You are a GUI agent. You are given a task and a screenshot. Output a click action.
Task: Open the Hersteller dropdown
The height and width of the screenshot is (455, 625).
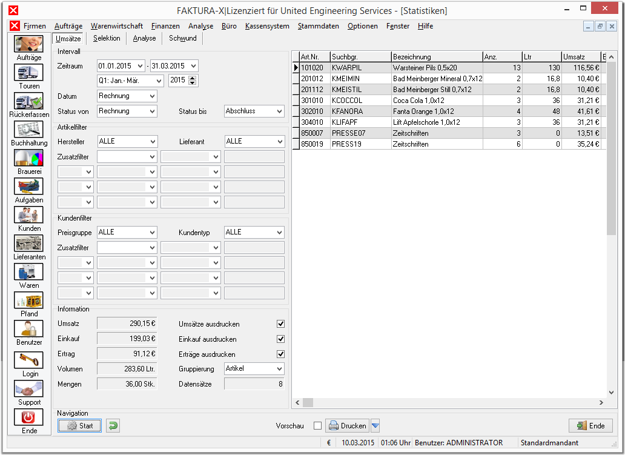pos(153,142)
